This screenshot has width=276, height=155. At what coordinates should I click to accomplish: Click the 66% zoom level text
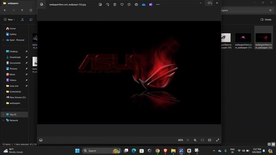click(x=180, y=140)
